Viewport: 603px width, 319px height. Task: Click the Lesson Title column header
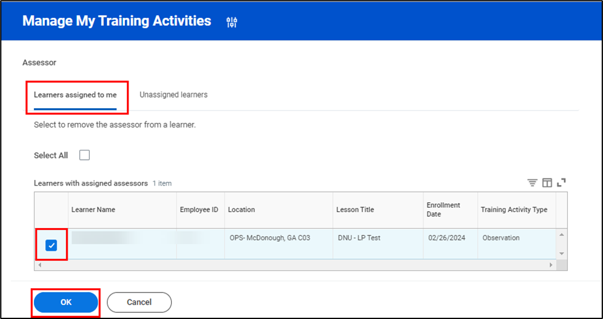pyautogui.click(x=355, y=210)
